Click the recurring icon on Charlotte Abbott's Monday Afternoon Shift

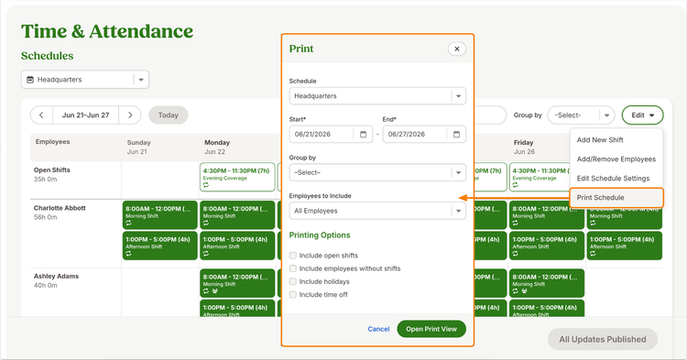pos(206,254)
